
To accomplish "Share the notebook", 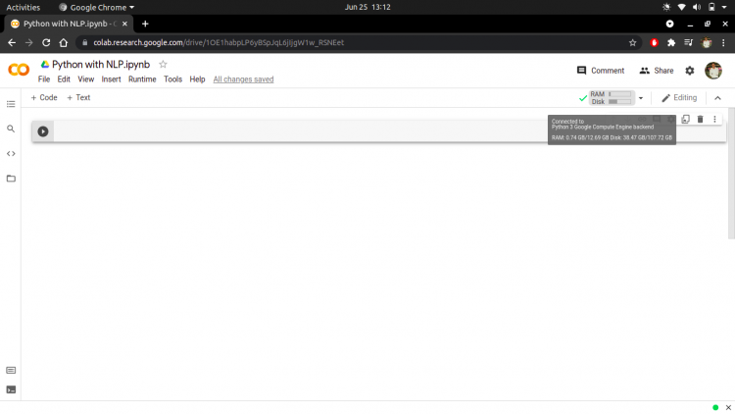I will [x=657, y=71].
